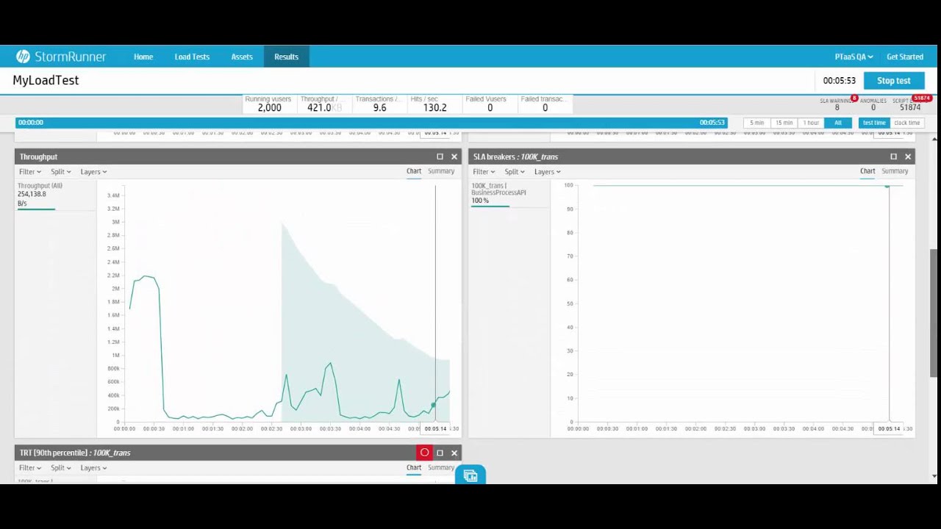Image resolution: width=941 pixels, height=529 pixels.
Task: Open Split dropdown in TRT panel
Action: [x=60, y=468]
